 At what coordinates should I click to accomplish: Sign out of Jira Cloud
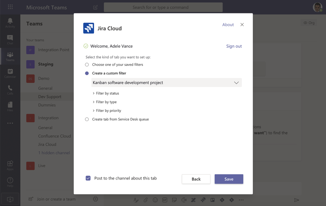(234, 46)
